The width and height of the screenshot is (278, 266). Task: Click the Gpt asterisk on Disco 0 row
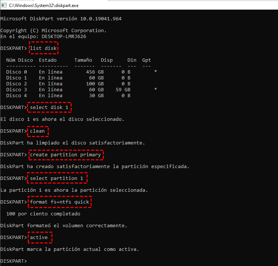pos(156,71)
